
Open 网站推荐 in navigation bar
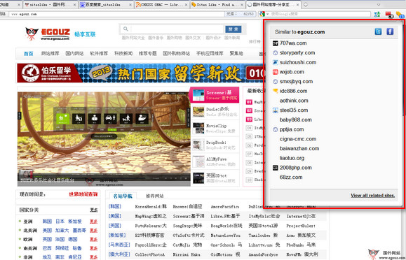50,53
